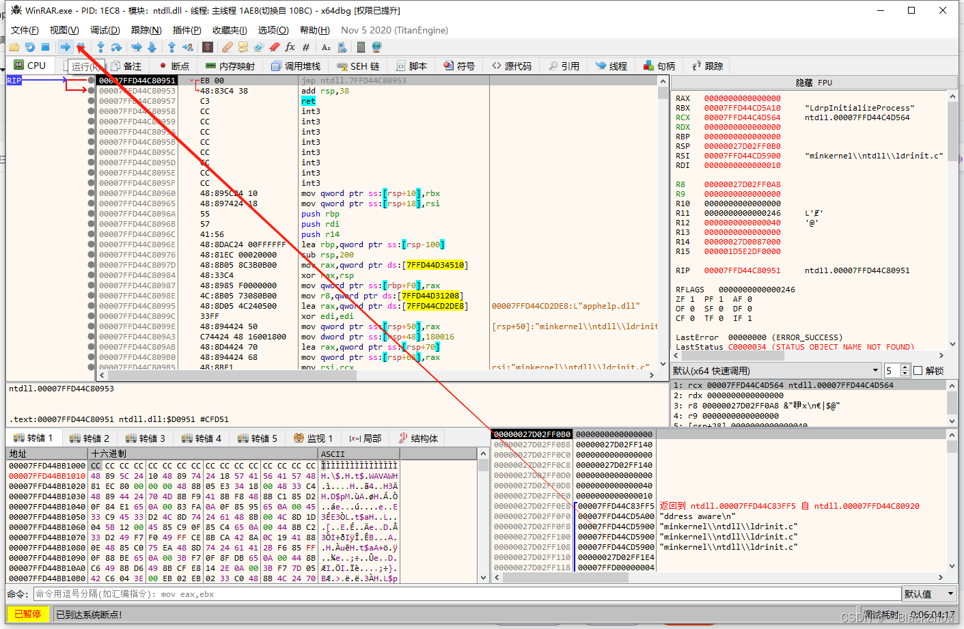
Task: Select the 转储 2 dump tab
Action: (x=89, y=438)
